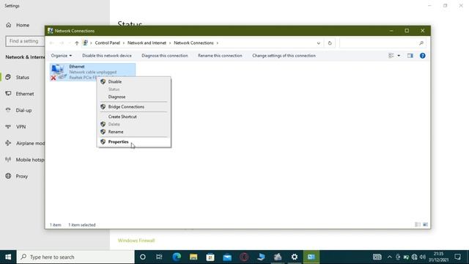Open the change view icon
The image size is (469, 264).
[391, 56]
